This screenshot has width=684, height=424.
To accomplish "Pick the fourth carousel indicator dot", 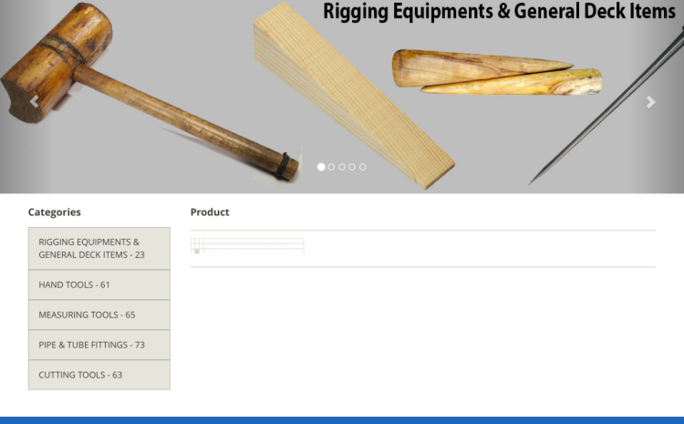I will [x=352, y=167].
